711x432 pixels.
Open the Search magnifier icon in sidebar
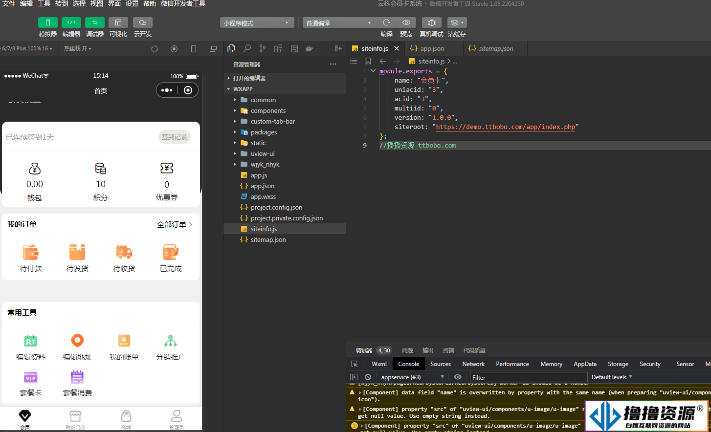click(x=247, y=48)
